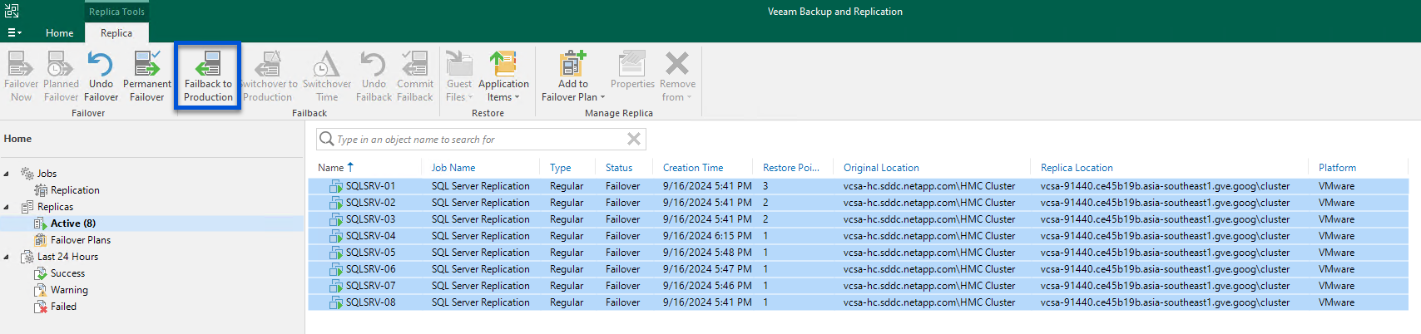Collapse the Jobs tree node

[x=7, y=174]
